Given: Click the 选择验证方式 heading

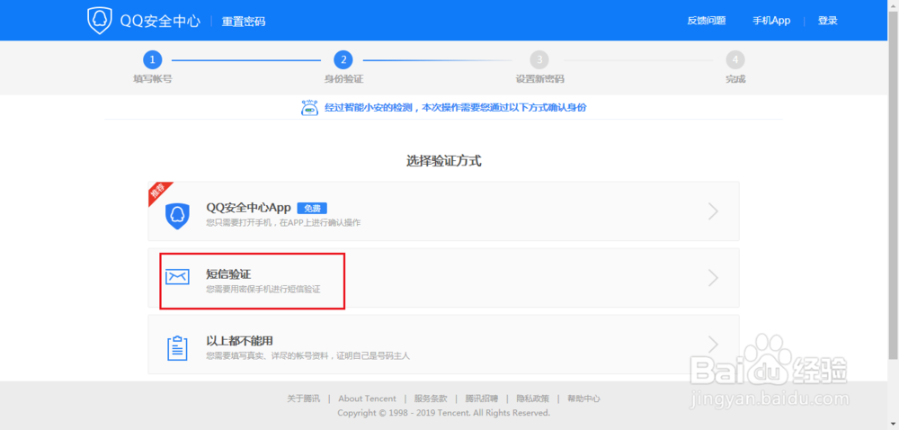Looking at the screenshot, I should pos(444,161).
